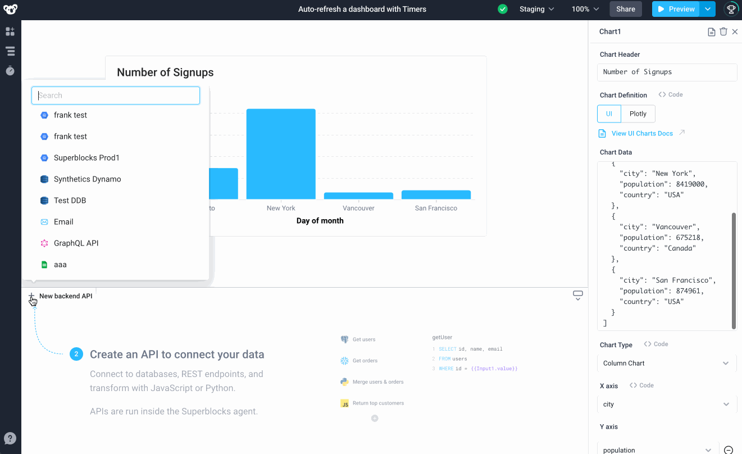Open the Components panel in left sidebar
The height and width of the screenshot is (454, 742).
tap(10, 31)
